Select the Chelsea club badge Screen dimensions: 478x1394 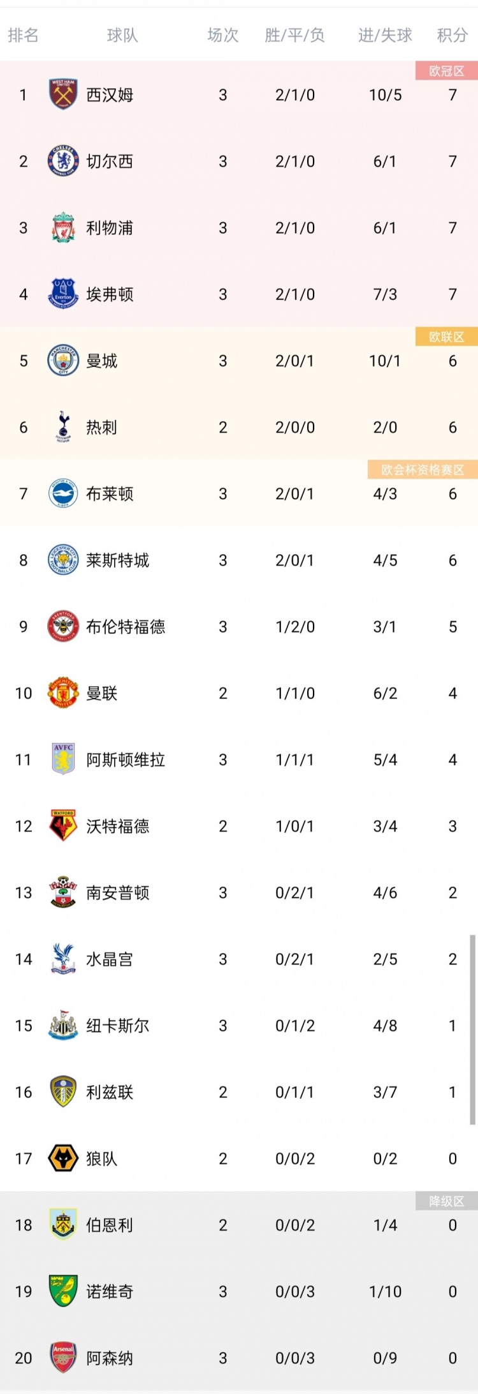pos(62,161)
